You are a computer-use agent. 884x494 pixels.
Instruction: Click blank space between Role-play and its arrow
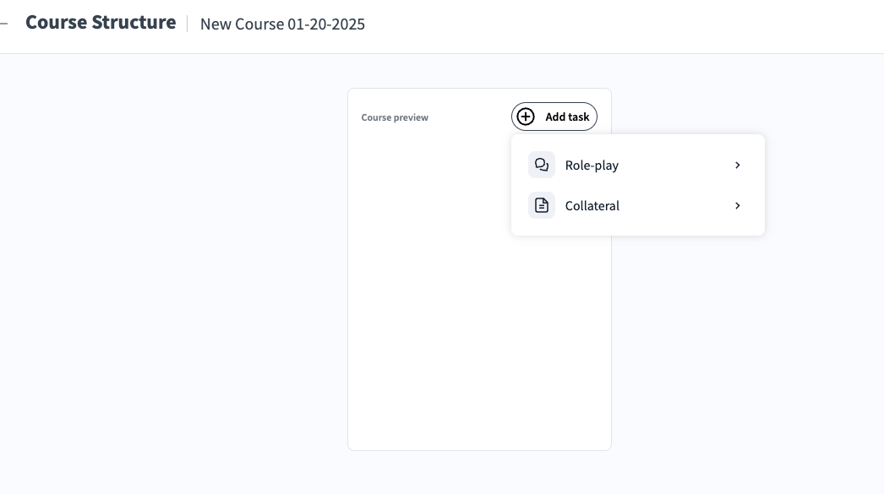click(x=676, y=165)
